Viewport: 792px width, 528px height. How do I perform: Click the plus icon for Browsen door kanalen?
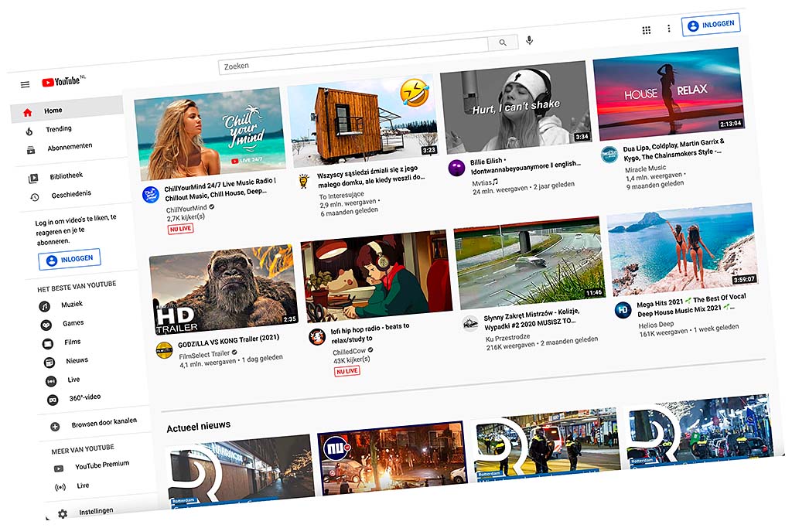point(55,427)
